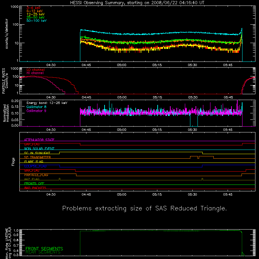Click the HESSI Observing Summary title
The height and width of the screenshot is (259, 259).
pos(137,3)
